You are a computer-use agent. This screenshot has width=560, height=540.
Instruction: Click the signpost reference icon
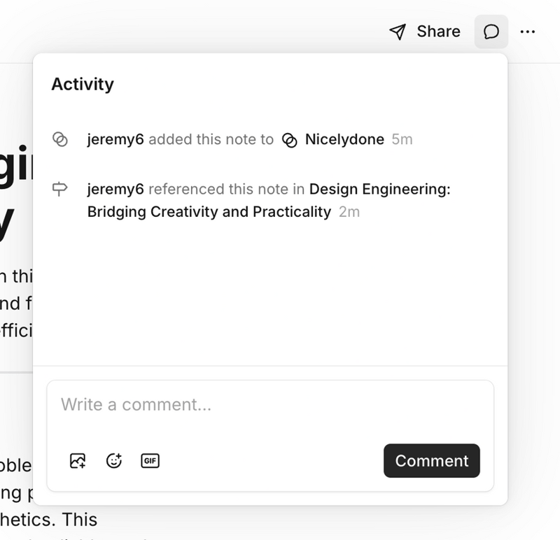(x=60, y=189)
